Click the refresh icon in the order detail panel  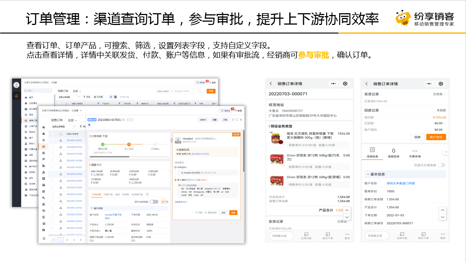tap(233, 120)
